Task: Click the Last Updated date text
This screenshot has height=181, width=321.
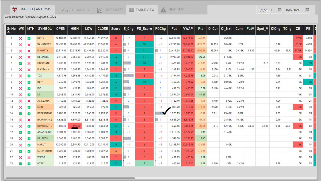Action: pyautogui.click(x=30, y=17)
